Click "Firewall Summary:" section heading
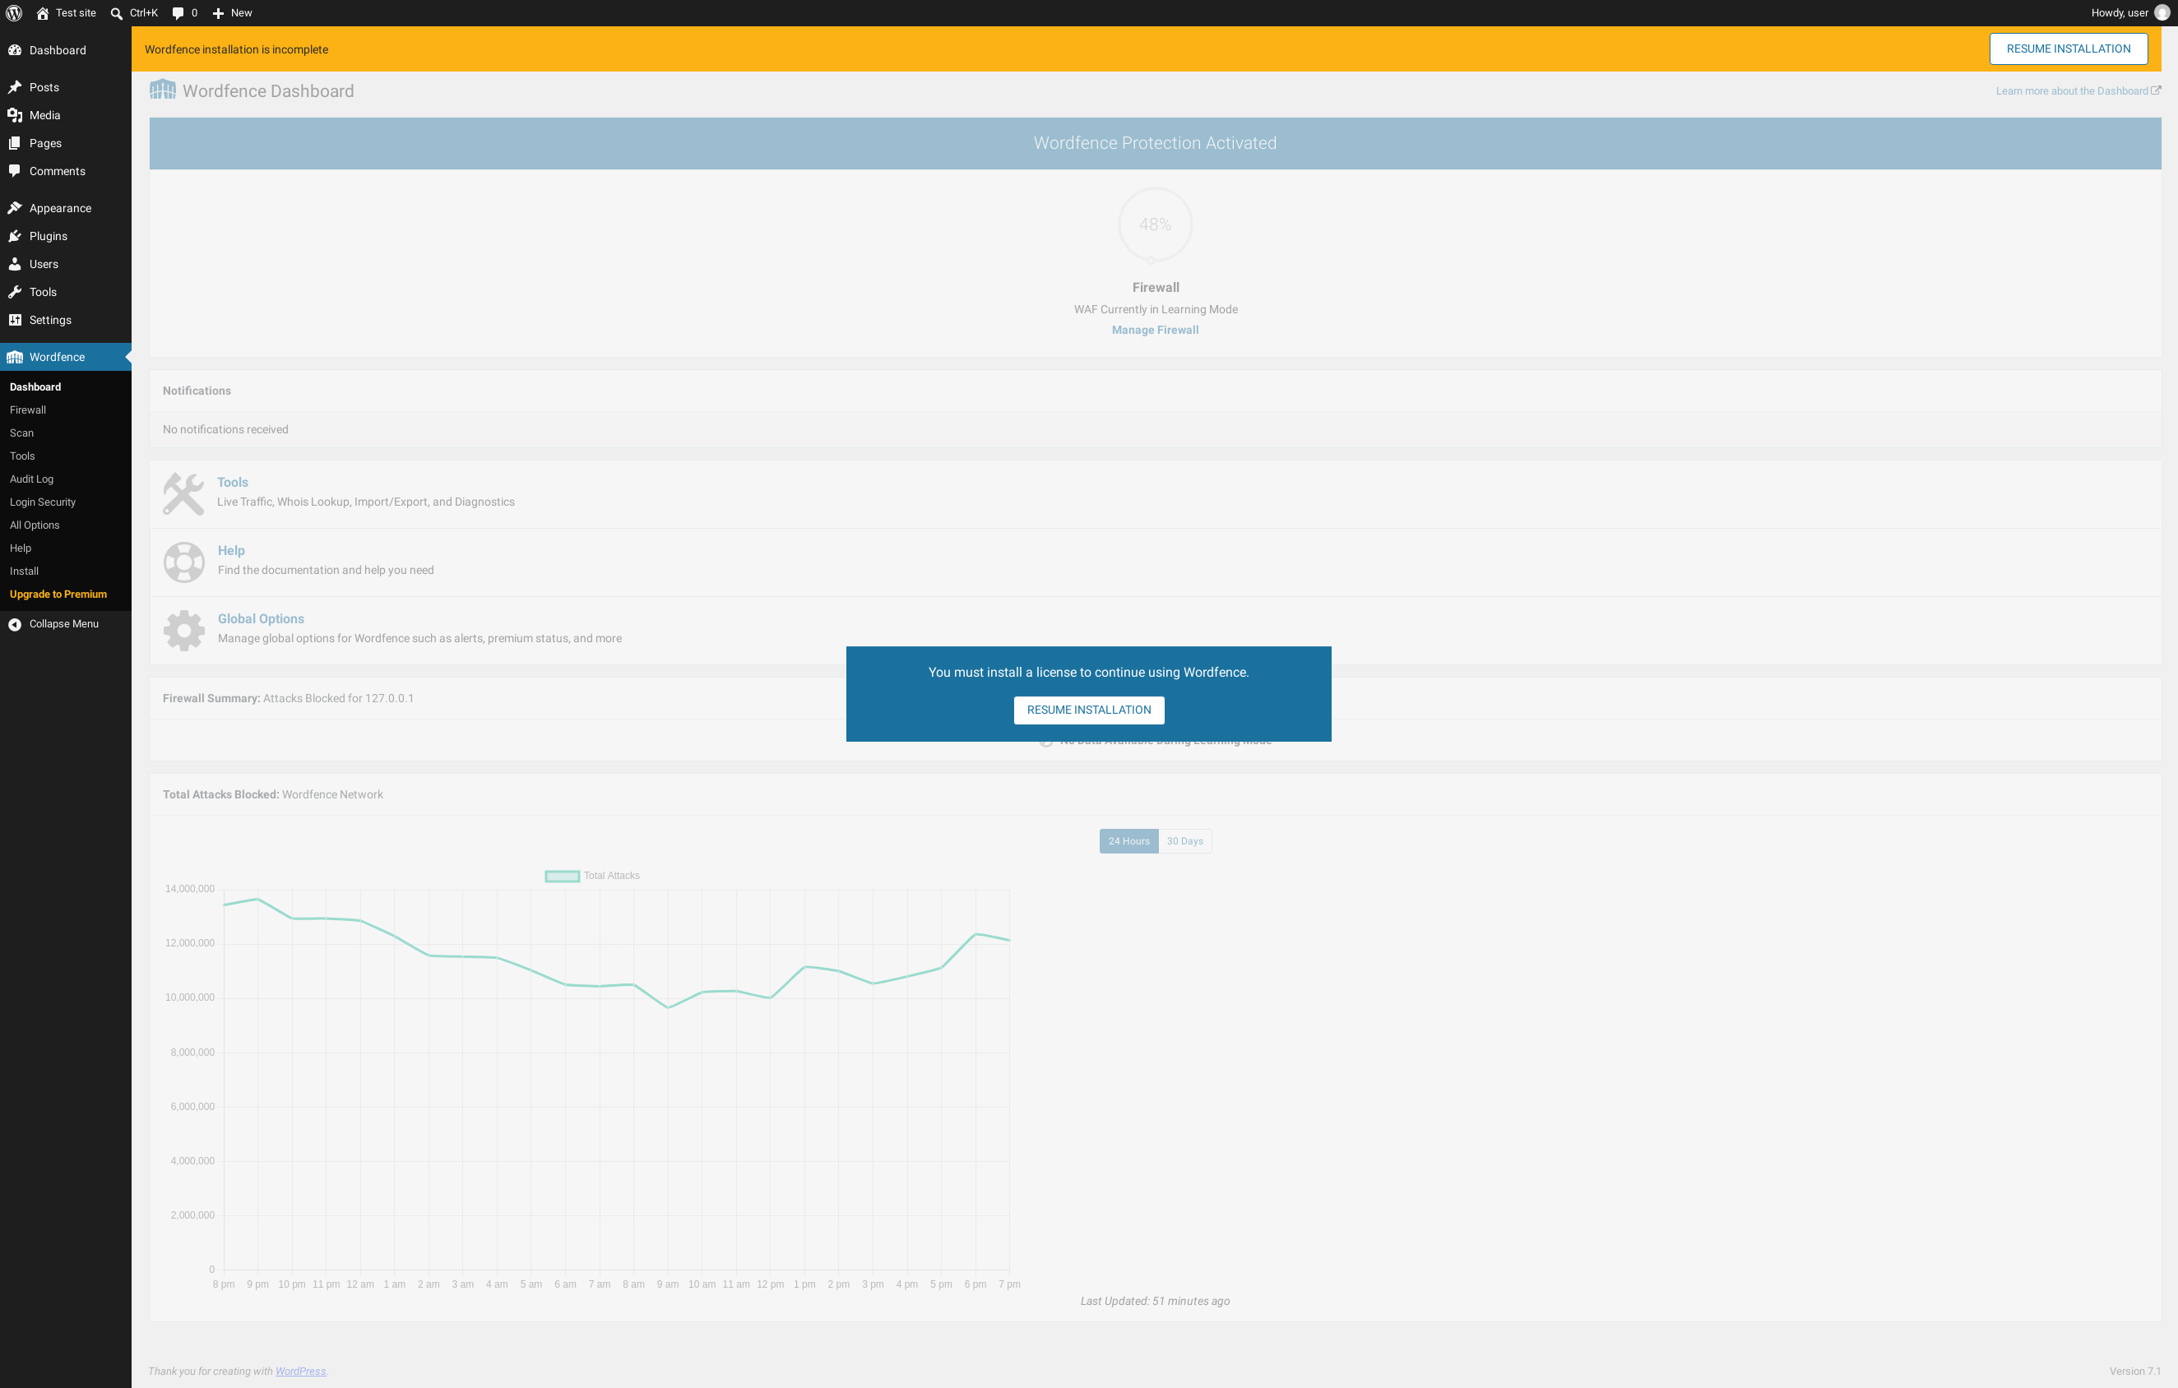Viewport: 2178px width, 1388px height. click(211, 698)
